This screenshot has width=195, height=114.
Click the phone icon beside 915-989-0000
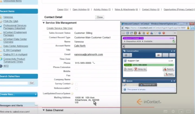pyautogui.click(x=94, y=63)
